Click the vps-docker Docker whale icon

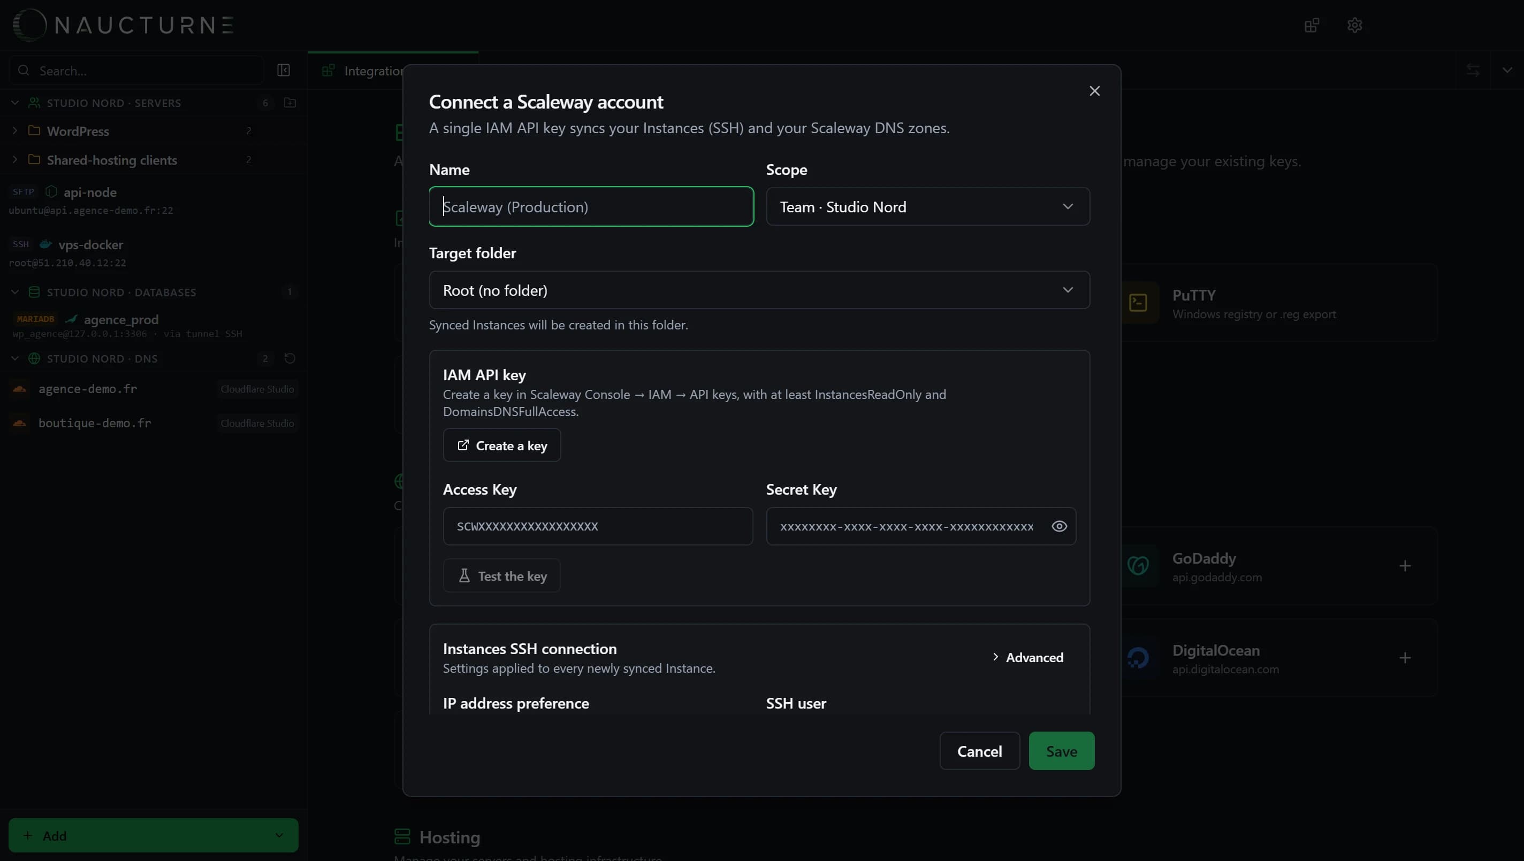point(45,244)
